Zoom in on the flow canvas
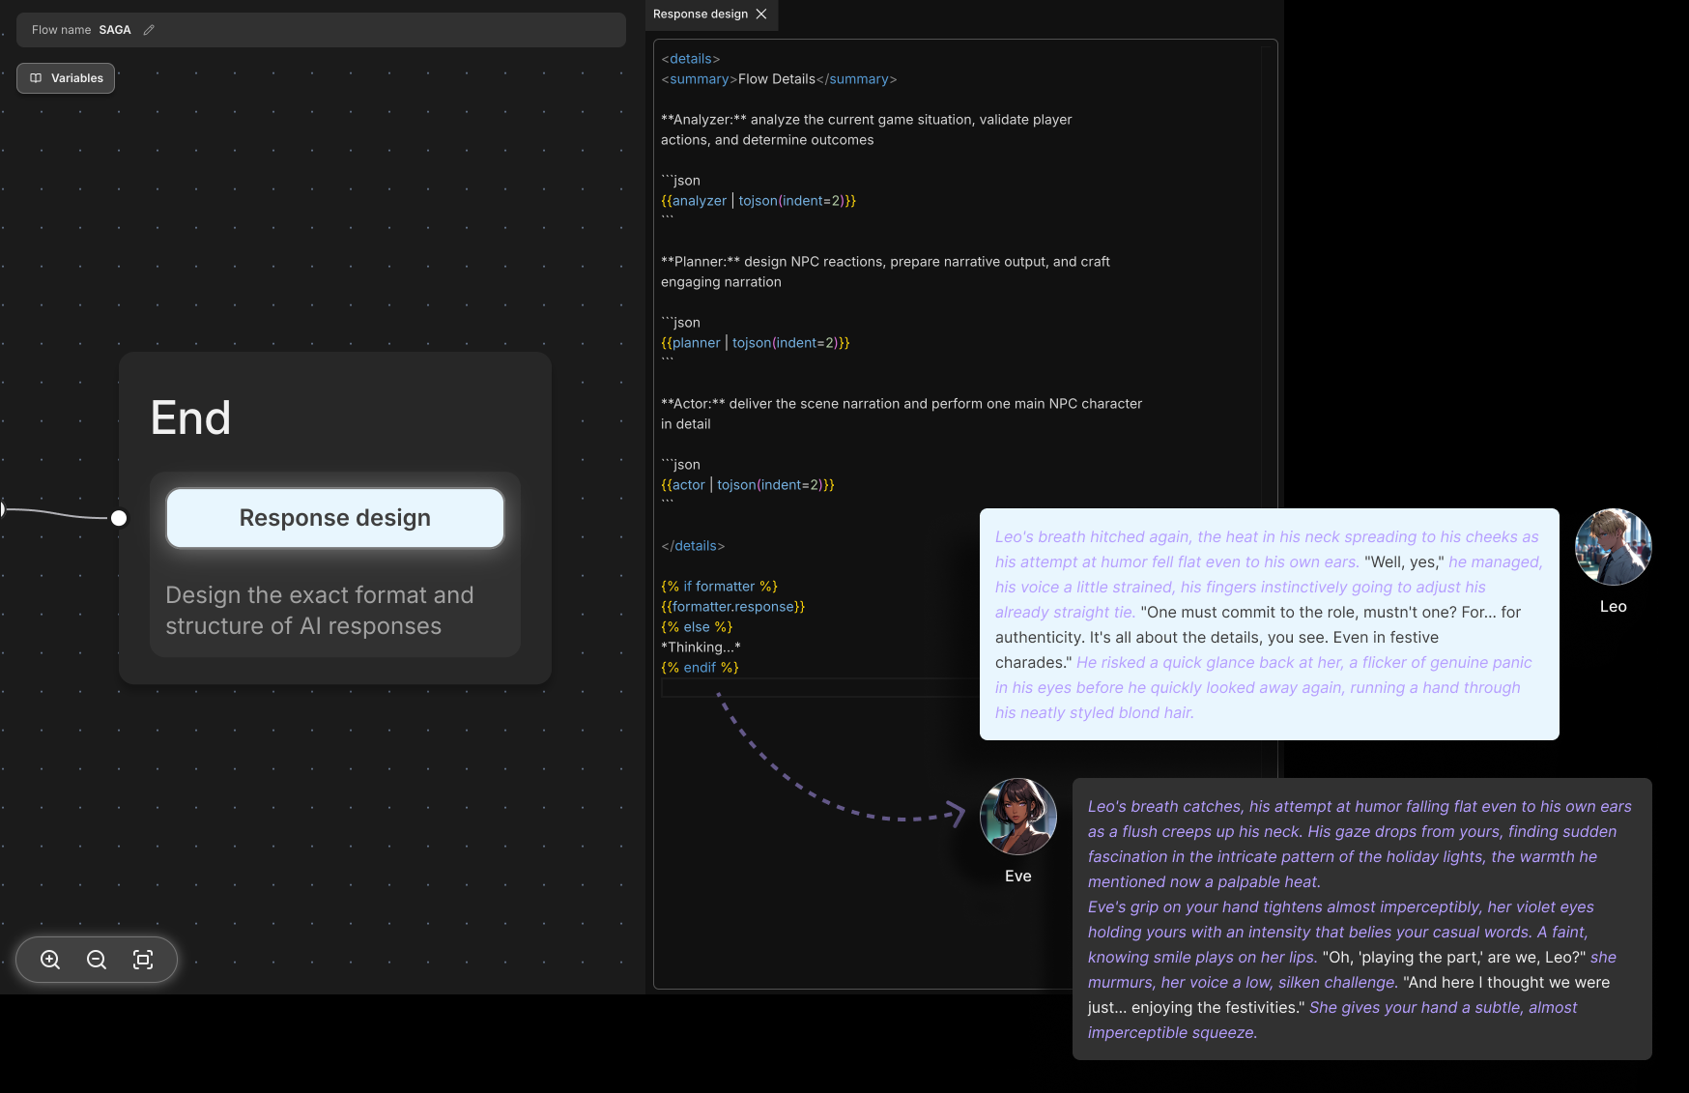1689x1093 pixels. click(50, 960)
